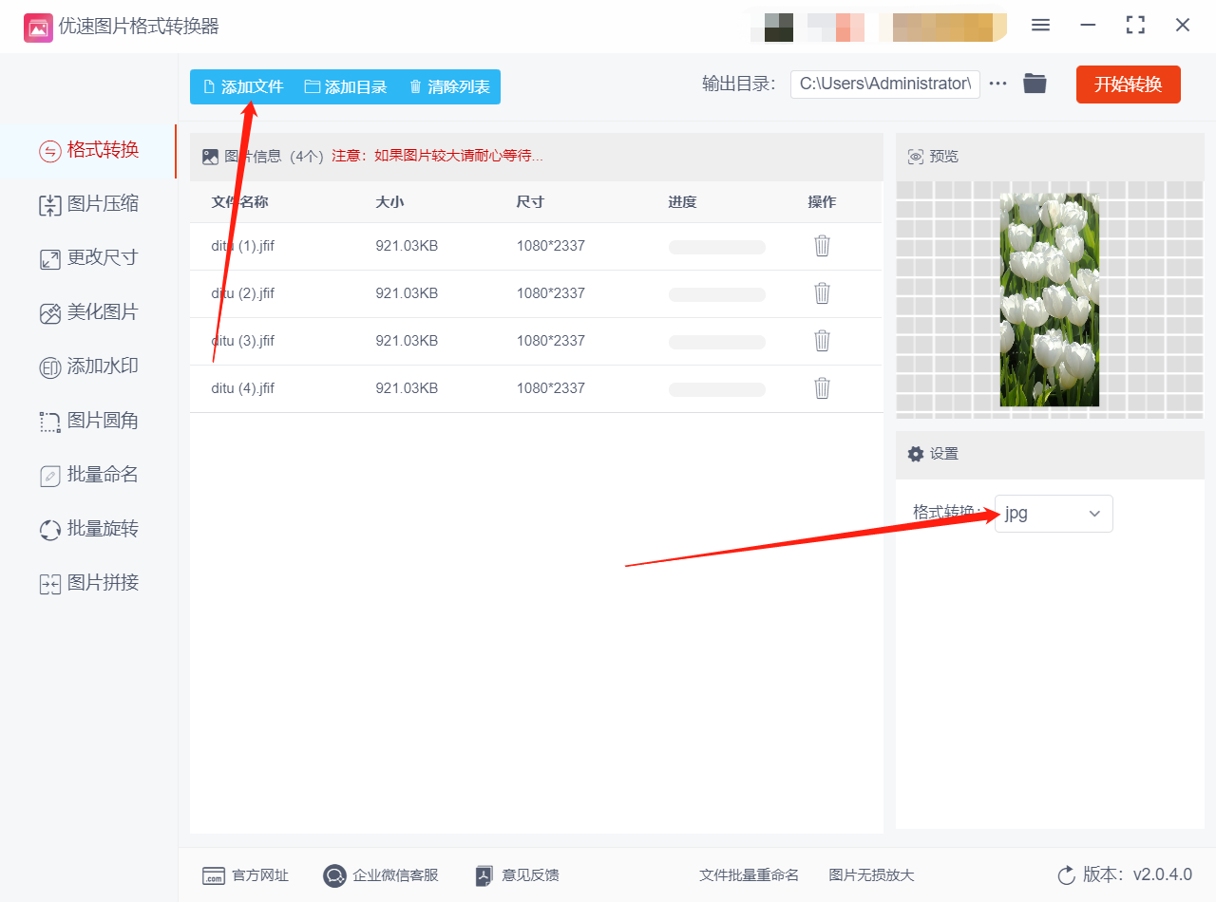Screen dimensions: 1216x902
Task: Open the jpg format dropdown
Action: tap(1054, 513)
